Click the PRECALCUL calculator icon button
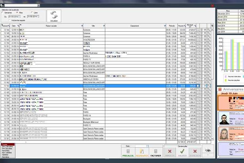The image size is (244, 163). (x=129, y=151)
